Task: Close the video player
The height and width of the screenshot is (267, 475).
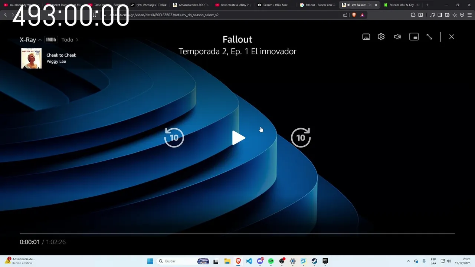Action: 451,37
